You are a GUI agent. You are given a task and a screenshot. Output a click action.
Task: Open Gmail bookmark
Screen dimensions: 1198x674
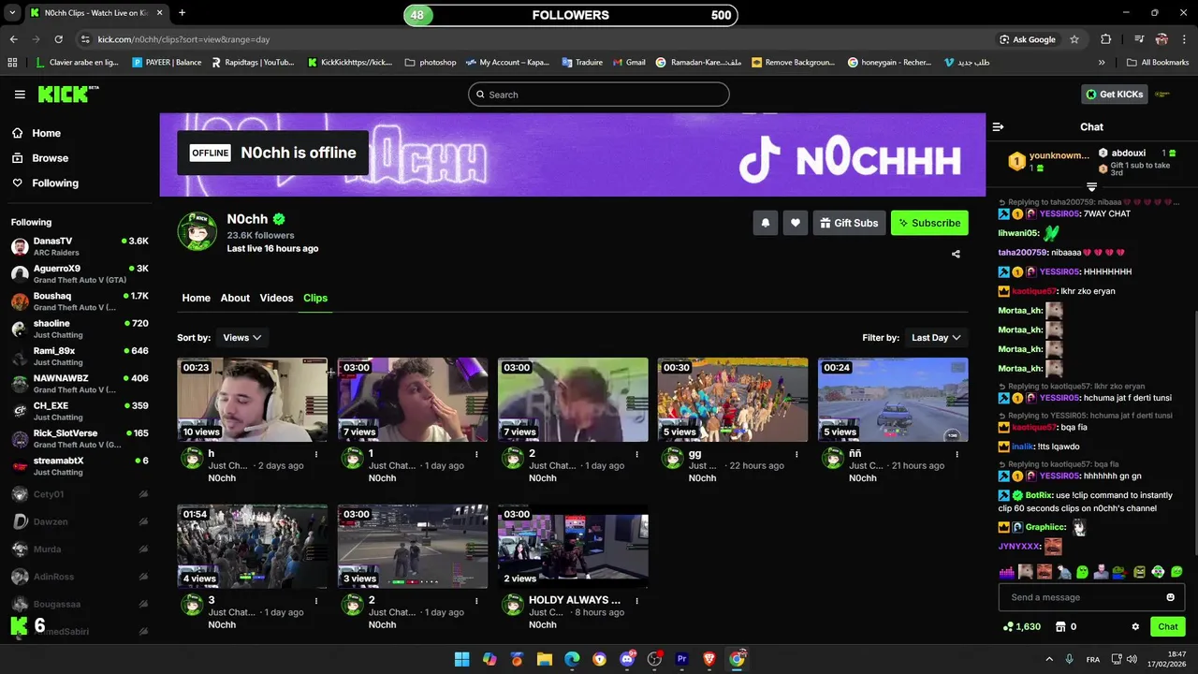click(629, 63)
